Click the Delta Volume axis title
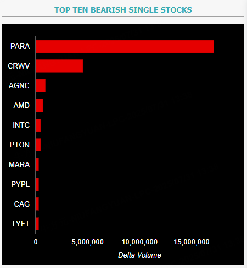The width and height of the screenshot is (247, 268). tap(139, 255)
